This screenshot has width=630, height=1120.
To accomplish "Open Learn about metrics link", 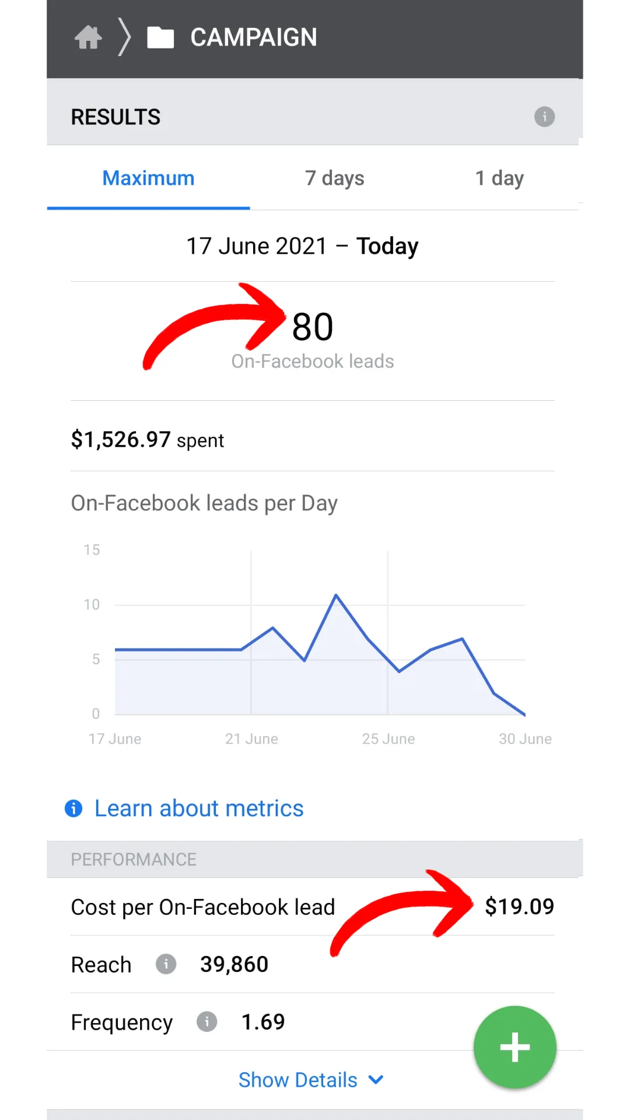I will coord(199,808).
